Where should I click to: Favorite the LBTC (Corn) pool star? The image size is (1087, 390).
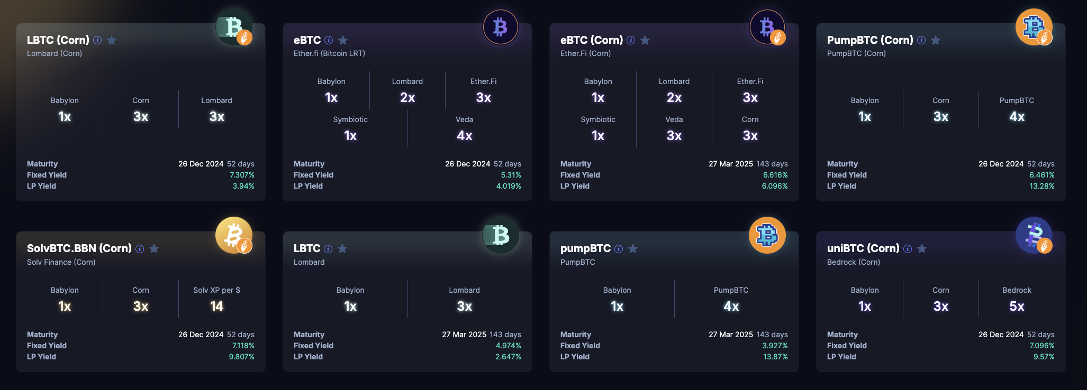pos(112,40)
